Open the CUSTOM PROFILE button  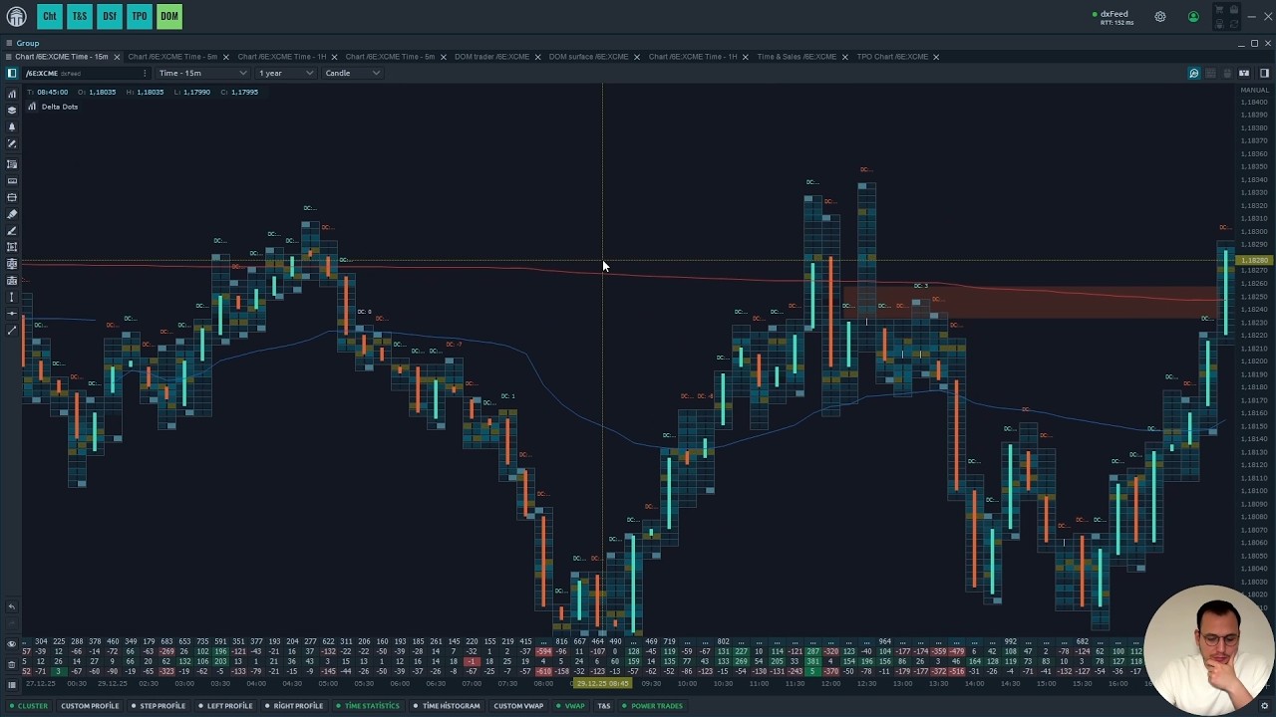[89, 706]
